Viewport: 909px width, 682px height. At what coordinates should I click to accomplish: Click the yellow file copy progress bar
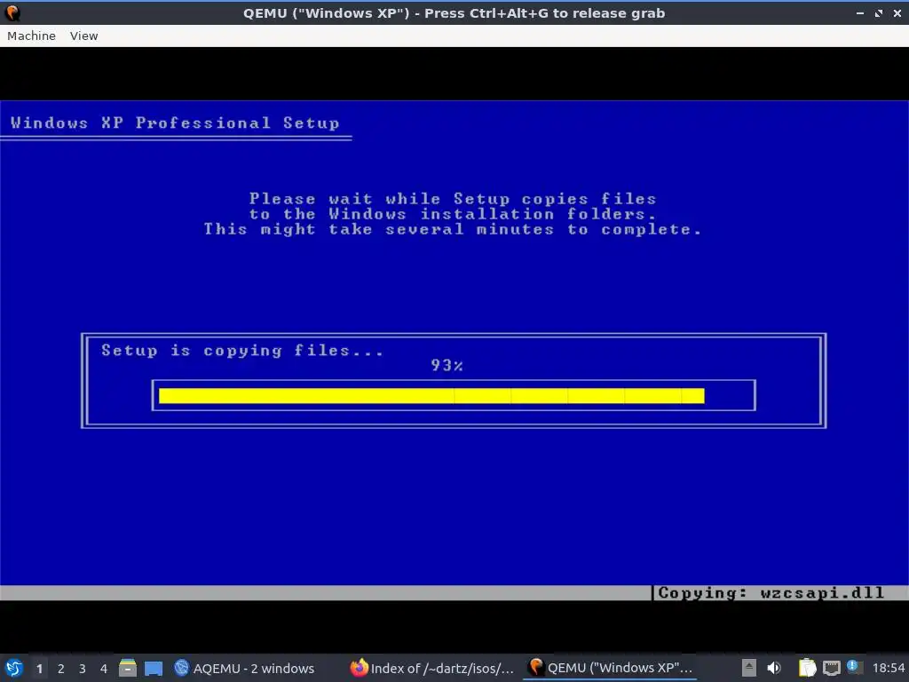pyautogui.click(x=431, y=395)
